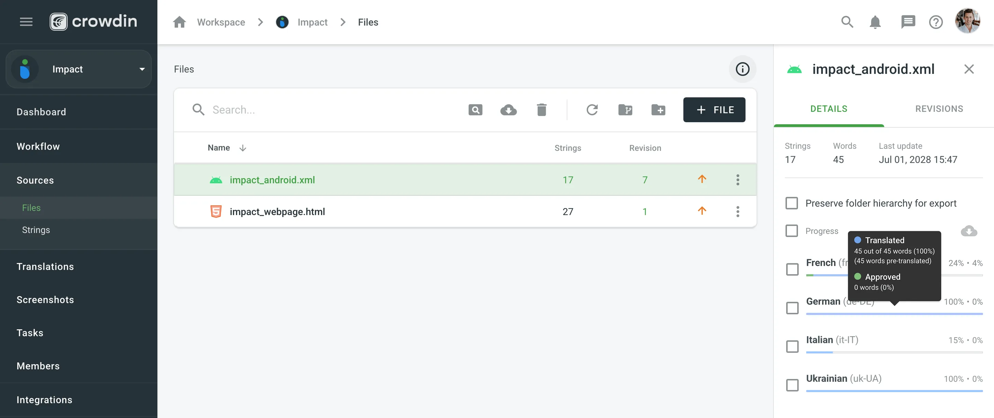Open notifications bell

875,22
